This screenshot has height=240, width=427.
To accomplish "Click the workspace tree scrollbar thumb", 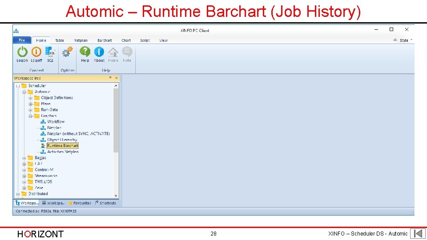I will tap(116, 120).
